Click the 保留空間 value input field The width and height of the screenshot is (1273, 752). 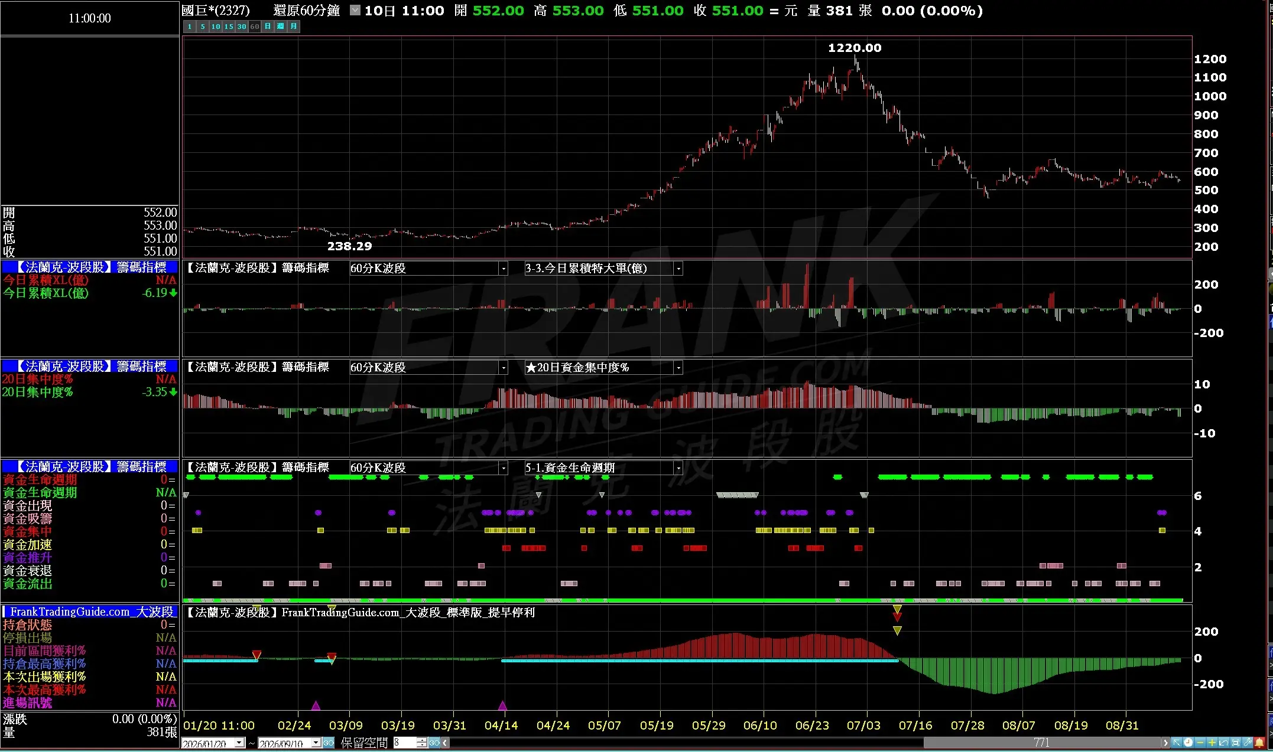tap(405, 743)
